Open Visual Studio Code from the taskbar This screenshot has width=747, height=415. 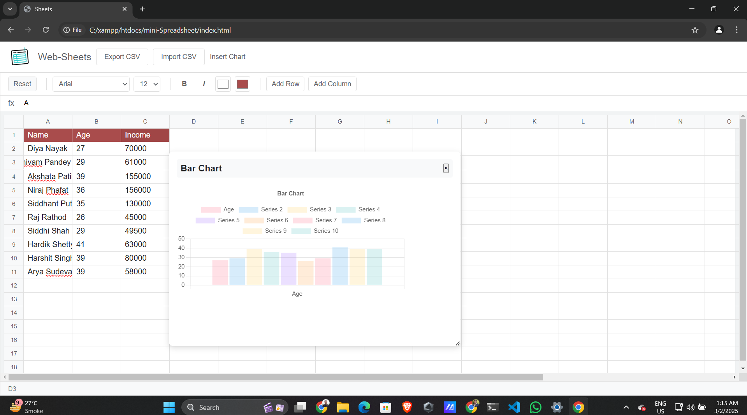(514, 407)
